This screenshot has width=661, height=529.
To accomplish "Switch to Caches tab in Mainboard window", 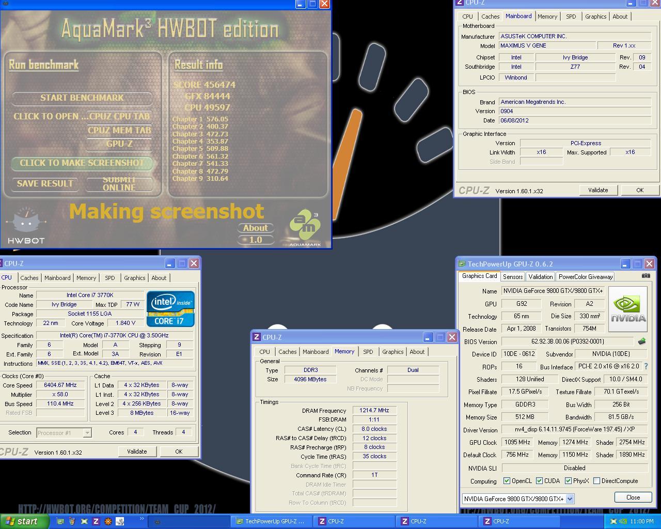I will point(490,17).
